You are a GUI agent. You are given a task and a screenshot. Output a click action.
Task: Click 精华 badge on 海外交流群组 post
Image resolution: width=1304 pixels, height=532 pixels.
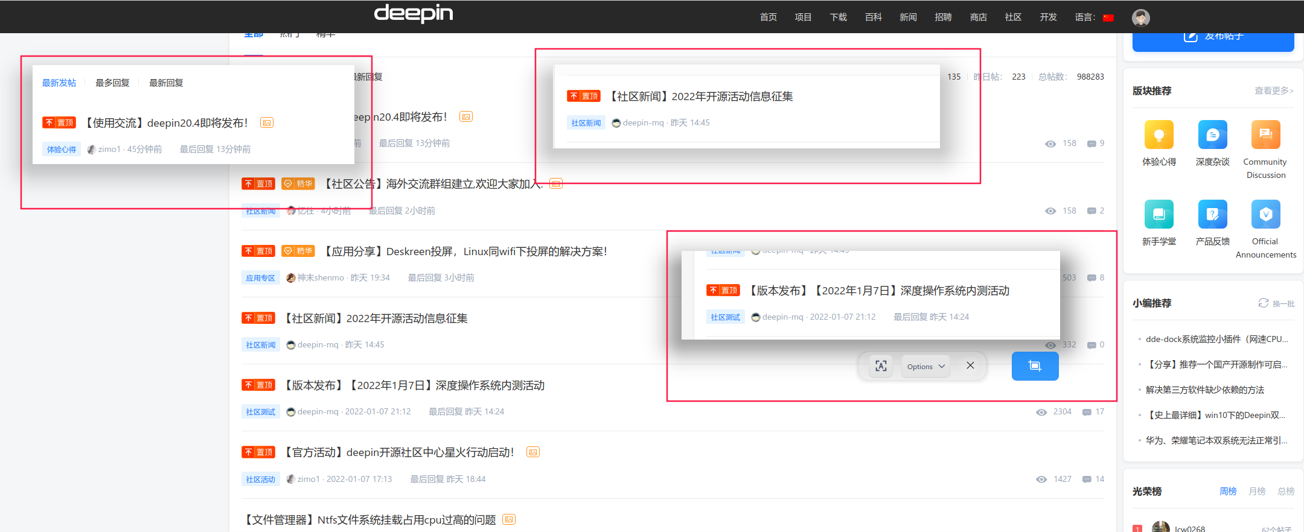pos(298,183)
